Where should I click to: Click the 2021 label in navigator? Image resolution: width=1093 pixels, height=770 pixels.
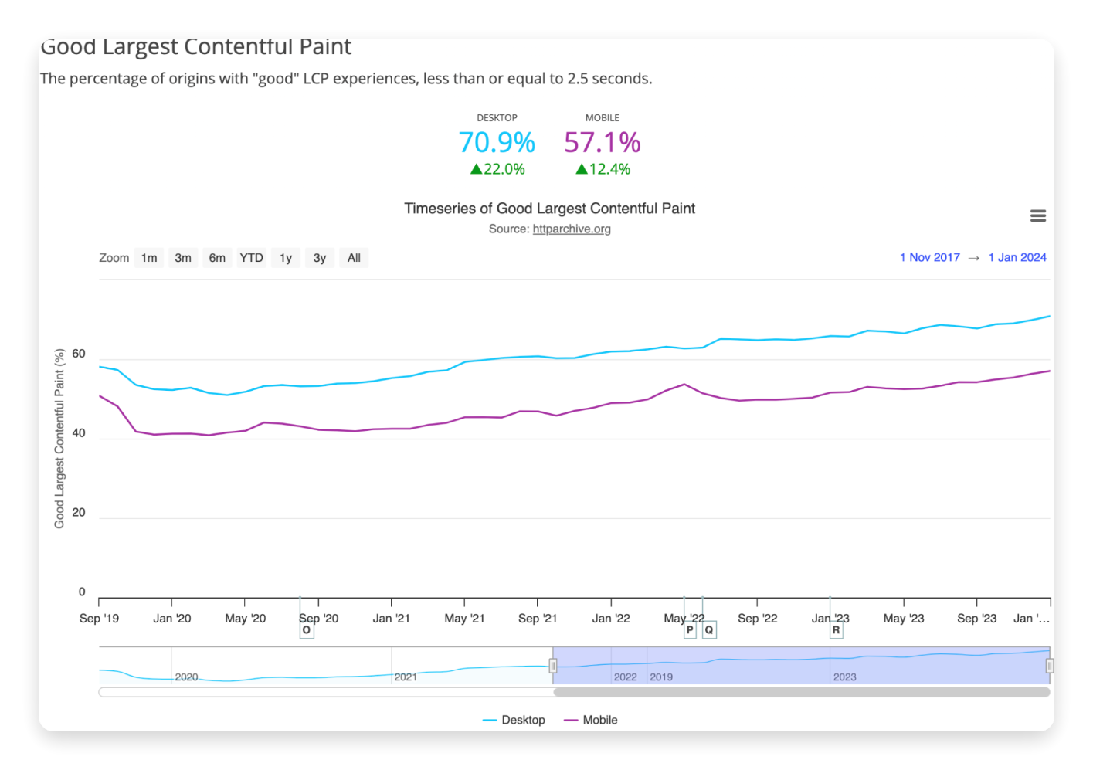point(406,677)
